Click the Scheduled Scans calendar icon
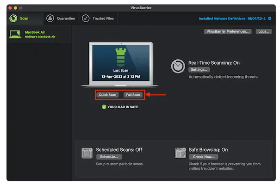The height and width of the screenshot is (185, 280). coord(87,153)
